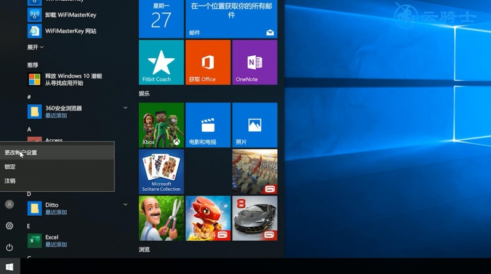Click the 娱乐 tile group title
Screen dimensions: 491x274
pos(144,93)
